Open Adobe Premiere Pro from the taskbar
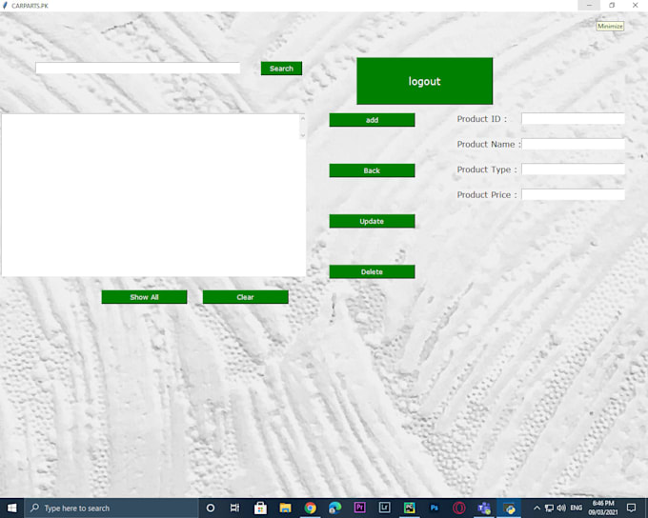648x518 pixels. (x=360, y=508)
